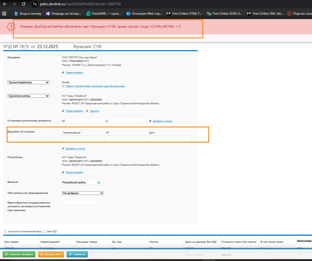The width and height of the screenshot is (312, 261).
Task: Toggle 'полностью статический ввод' checkbox
Action: (5, 231)
